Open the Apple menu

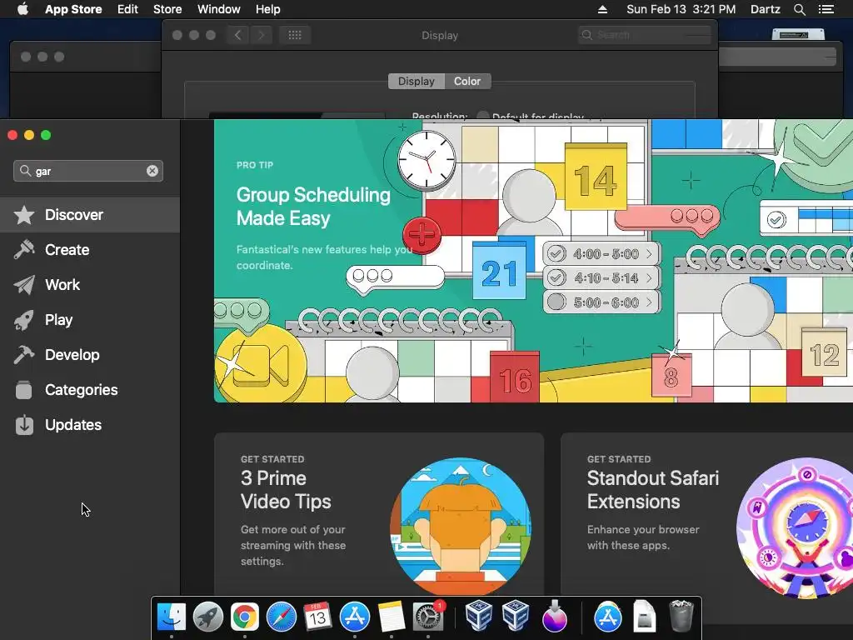tap(22, 9)
